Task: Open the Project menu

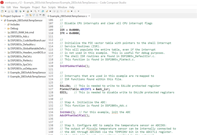Action: (36, 7)
